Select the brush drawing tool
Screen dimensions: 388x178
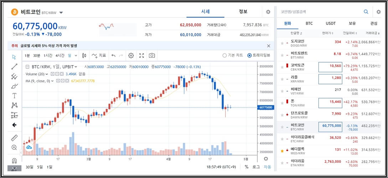pos(14,86)
